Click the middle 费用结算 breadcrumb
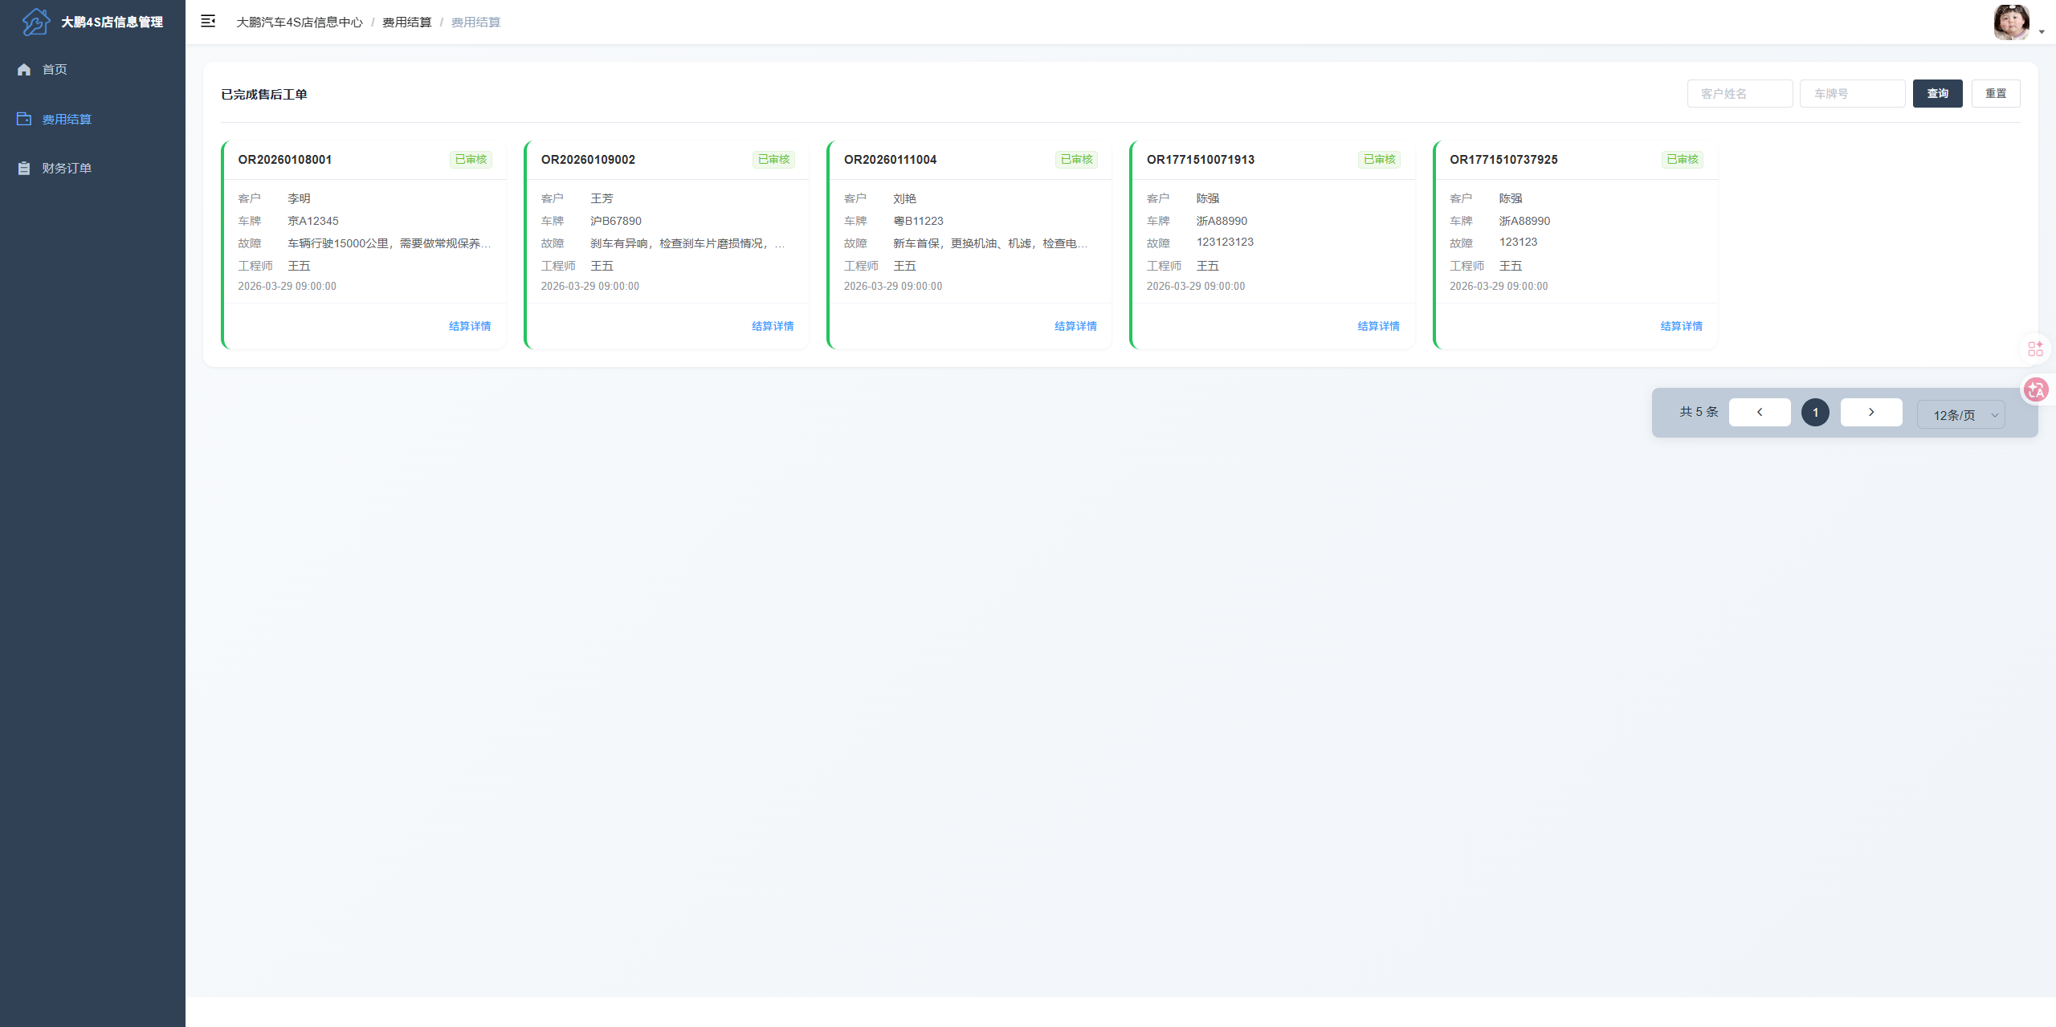The image size is (2056, 1027). click(x=407, y=22)
